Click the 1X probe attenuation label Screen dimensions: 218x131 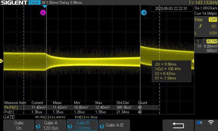point(199,46)
